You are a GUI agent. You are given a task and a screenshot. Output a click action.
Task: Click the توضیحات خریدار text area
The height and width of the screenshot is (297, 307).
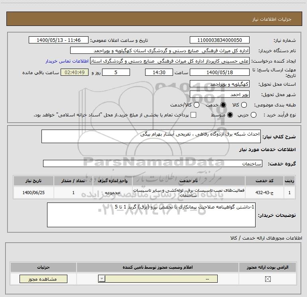tap(151, 215)
